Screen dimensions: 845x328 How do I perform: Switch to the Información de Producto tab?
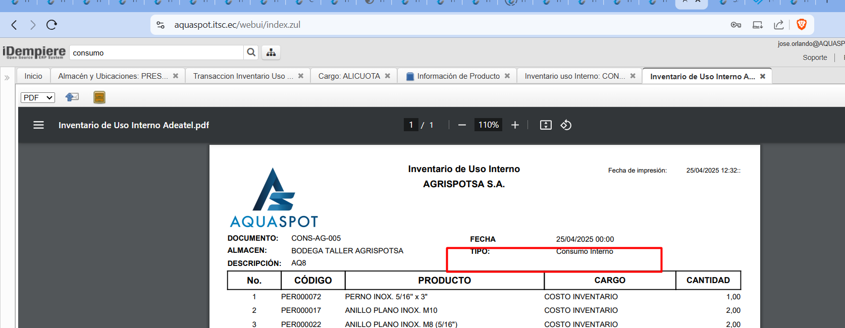pos(458,76)
